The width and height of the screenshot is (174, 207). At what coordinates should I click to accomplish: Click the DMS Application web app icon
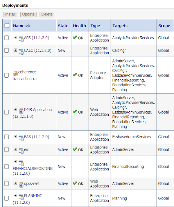[21, 111]
